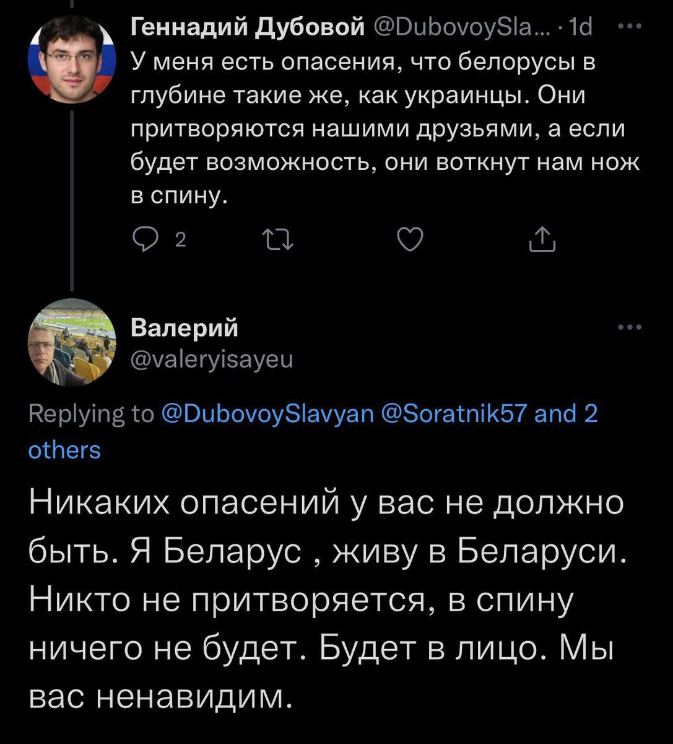Toggle reply notification by tapping reply bubble
The image size is (673, 744).
(147, 240)
